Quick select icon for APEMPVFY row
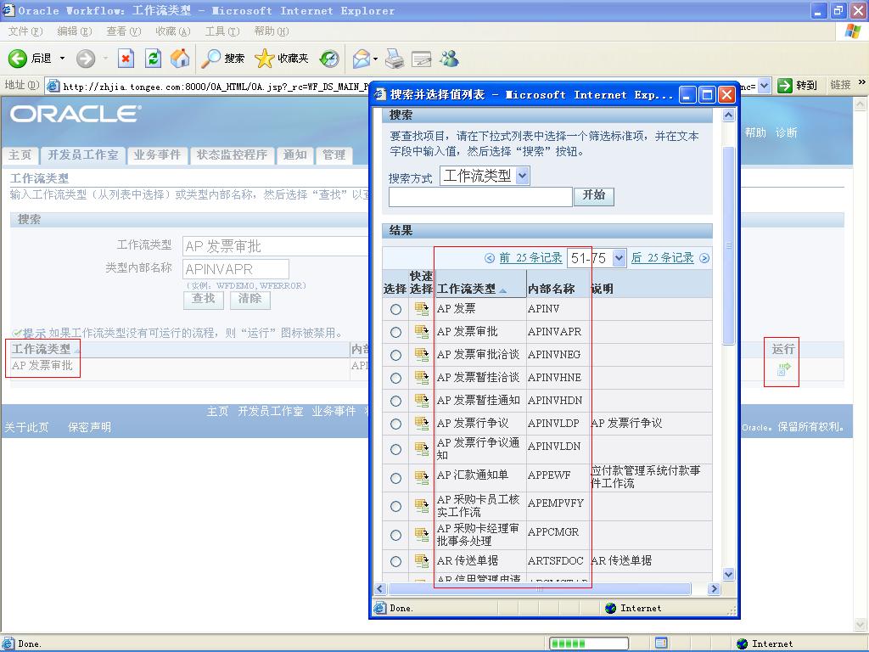Image resolution: width=869 pixels, height=652 pixels. [x=422, y=506]
